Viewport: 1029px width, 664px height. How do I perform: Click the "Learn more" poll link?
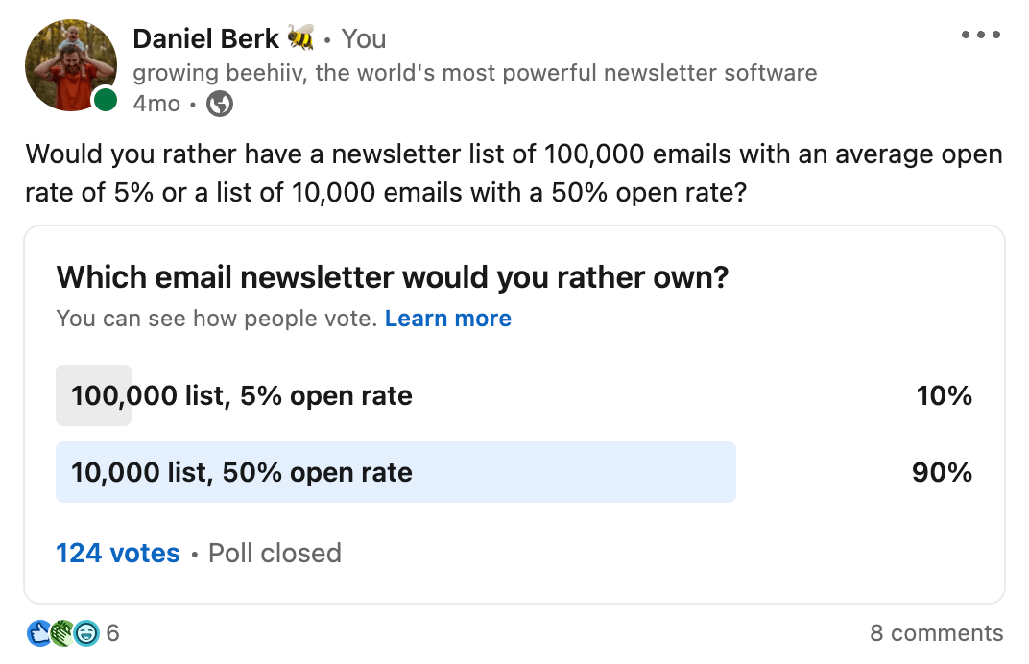pos(447,319)
